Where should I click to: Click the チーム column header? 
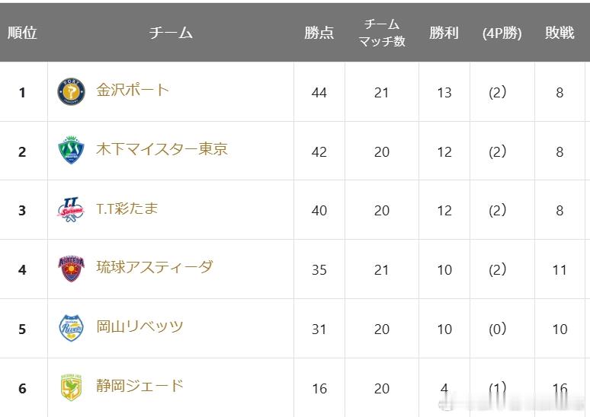point(171,33)
